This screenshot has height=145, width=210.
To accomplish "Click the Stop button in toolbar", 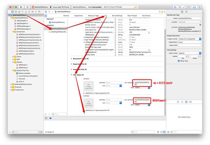I will 27,7.
